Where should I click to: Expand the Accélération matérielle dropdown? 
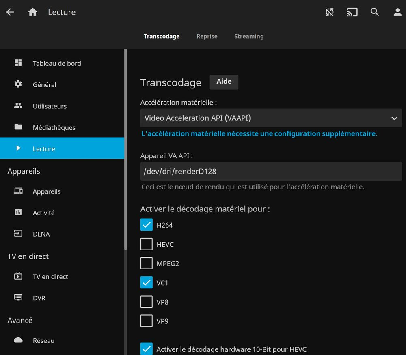(x=271, y=118)
